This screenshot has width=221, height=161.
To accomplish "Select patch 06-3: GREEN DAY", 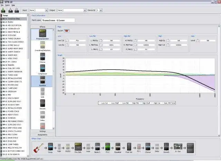I will coord(13,91).
